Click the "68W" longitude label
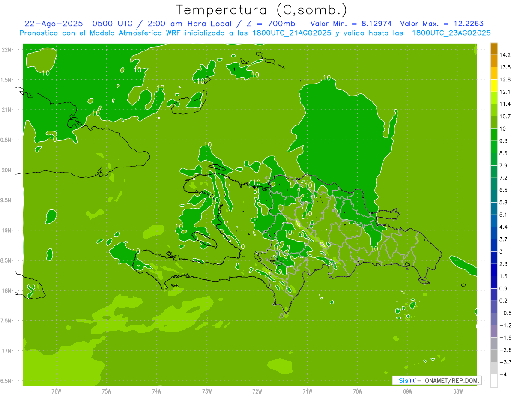 point(457,391)
